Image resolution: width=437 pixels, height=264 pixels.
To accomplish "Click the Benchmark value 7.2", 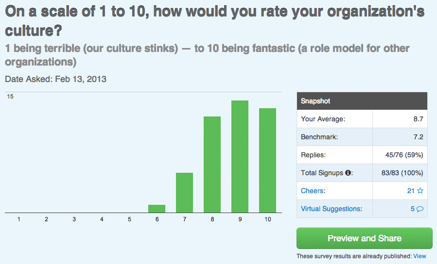I will click(417, 137).
